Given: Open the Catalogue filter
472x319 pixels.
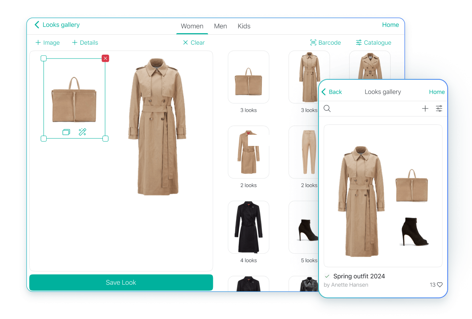Looking at the screenshot, I should [373, 43].
